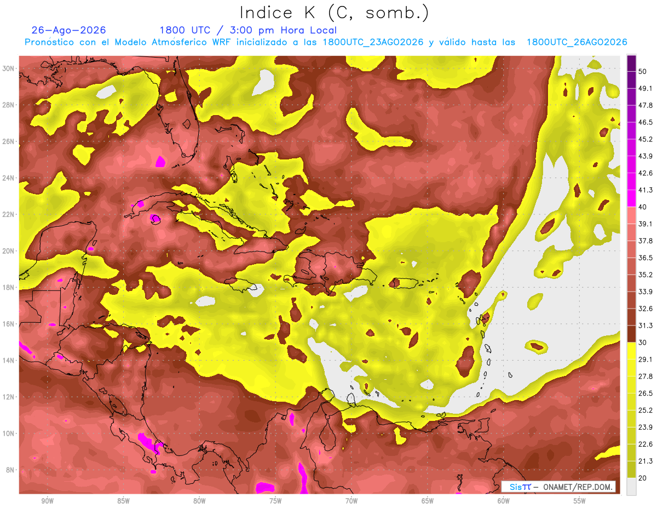Click the colorbar value 41.3

(646, 190)
